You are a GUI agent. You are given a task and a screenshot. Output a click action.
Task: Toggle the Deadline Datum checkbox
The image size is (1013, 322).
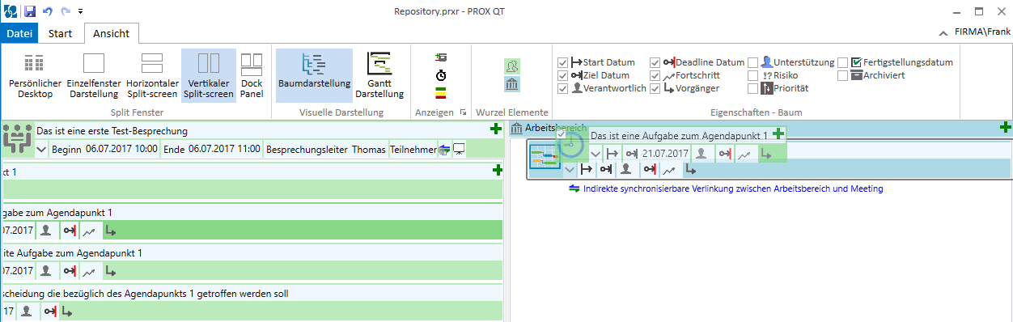(x=655, y=62)
